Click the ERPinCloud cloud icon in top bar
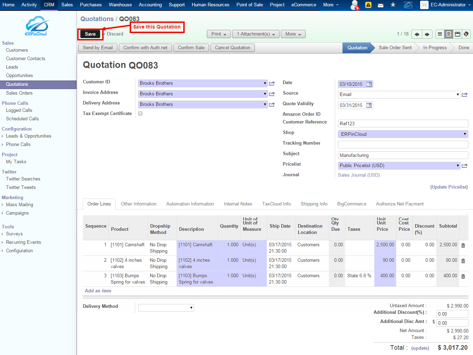The image size is (473, 355). (x=408, y=5)
